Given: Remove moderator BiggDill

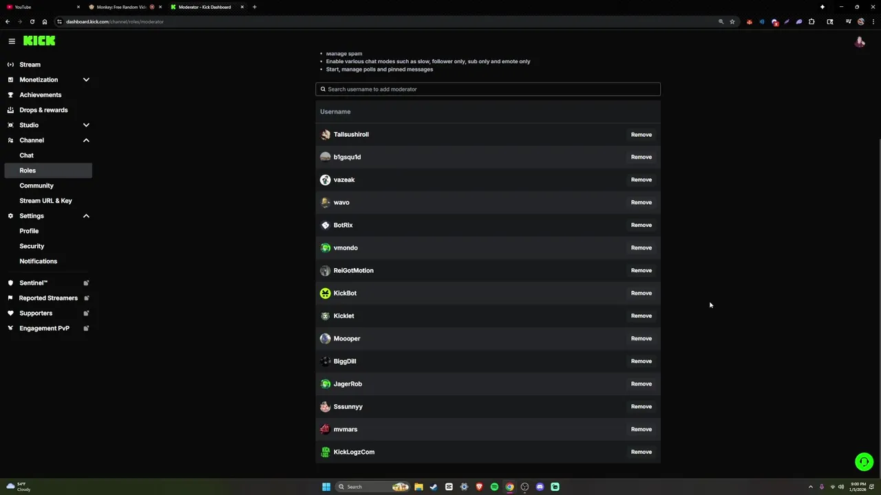Looking at the screenshot, I should (x=641, y=362).
